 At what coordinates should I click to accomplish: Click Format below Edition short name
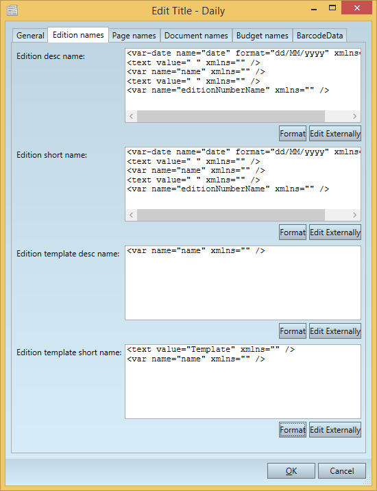click(293, 232)
